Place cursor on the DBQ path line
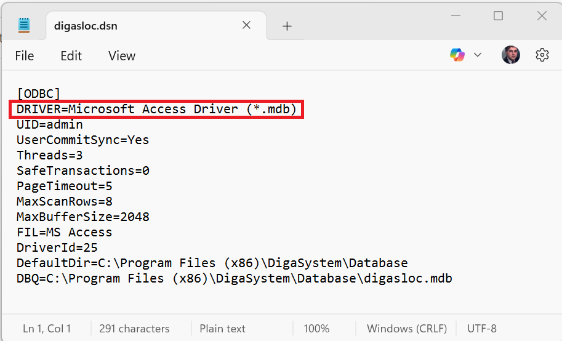The width and height of the screenshot is (562, 341). pyautogui.click(x=235, y=279)
